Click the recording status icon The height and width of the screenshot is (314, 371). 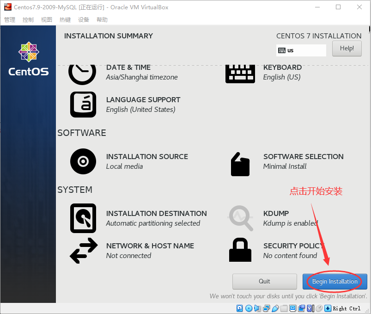[x=301, y=308]
